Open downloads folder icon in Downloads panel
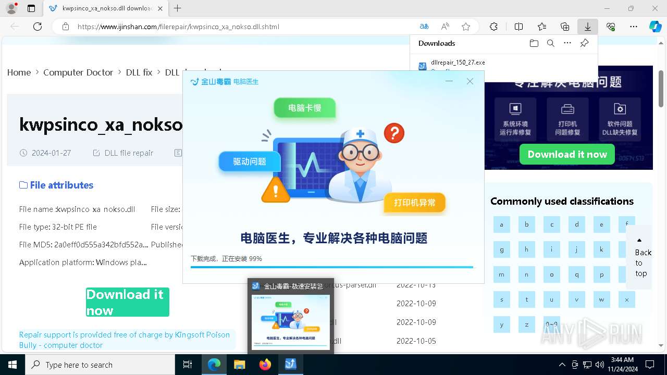Viewport: 667px width, 375px height. click(x=534, y=43)
